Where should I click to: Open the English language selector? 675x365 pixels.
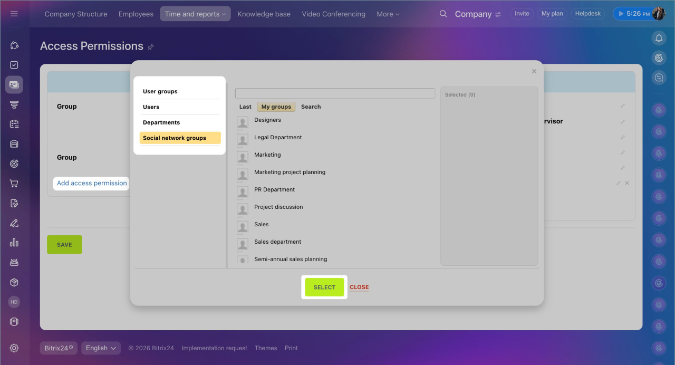click(101, 348)
